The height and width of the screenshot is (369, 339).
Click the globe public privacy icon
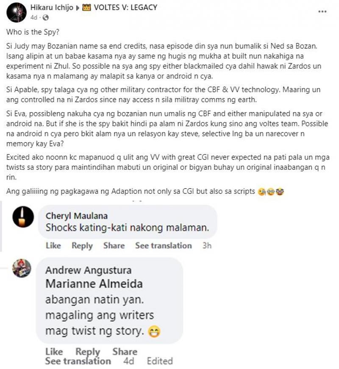pyautogui.click(x=45, y=18)
